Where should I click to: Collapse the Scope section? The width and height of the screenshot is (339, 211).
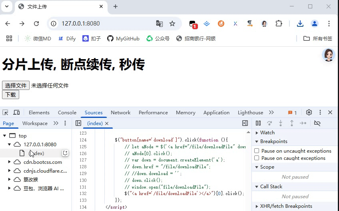coord(257,167)
